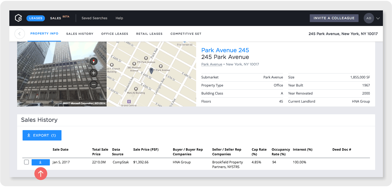392x187 pixels.
Task: Open the AD account dropdown menu
Action: click(369, 18)
